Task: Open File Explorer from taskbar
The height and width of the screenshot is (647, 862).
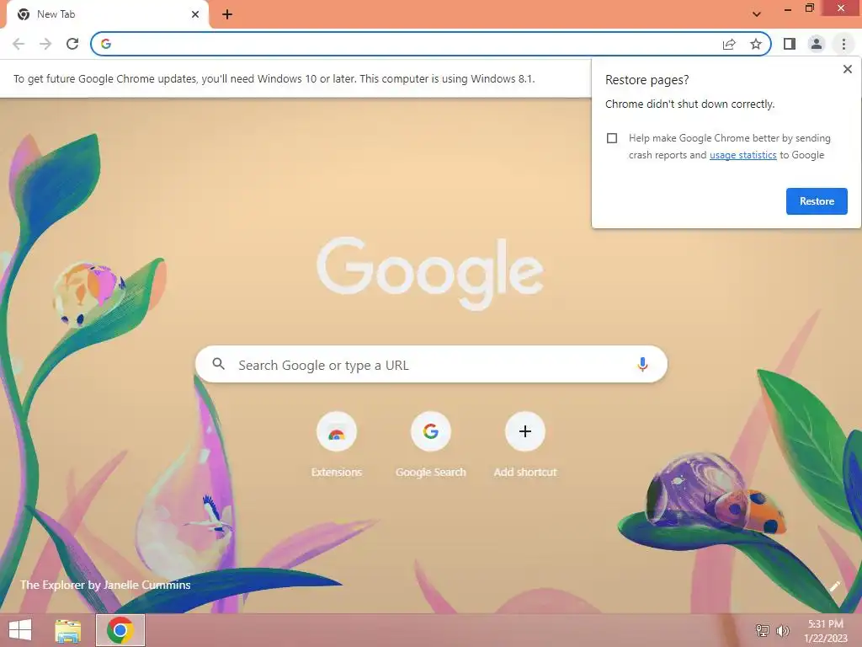Action: [67, 630]
